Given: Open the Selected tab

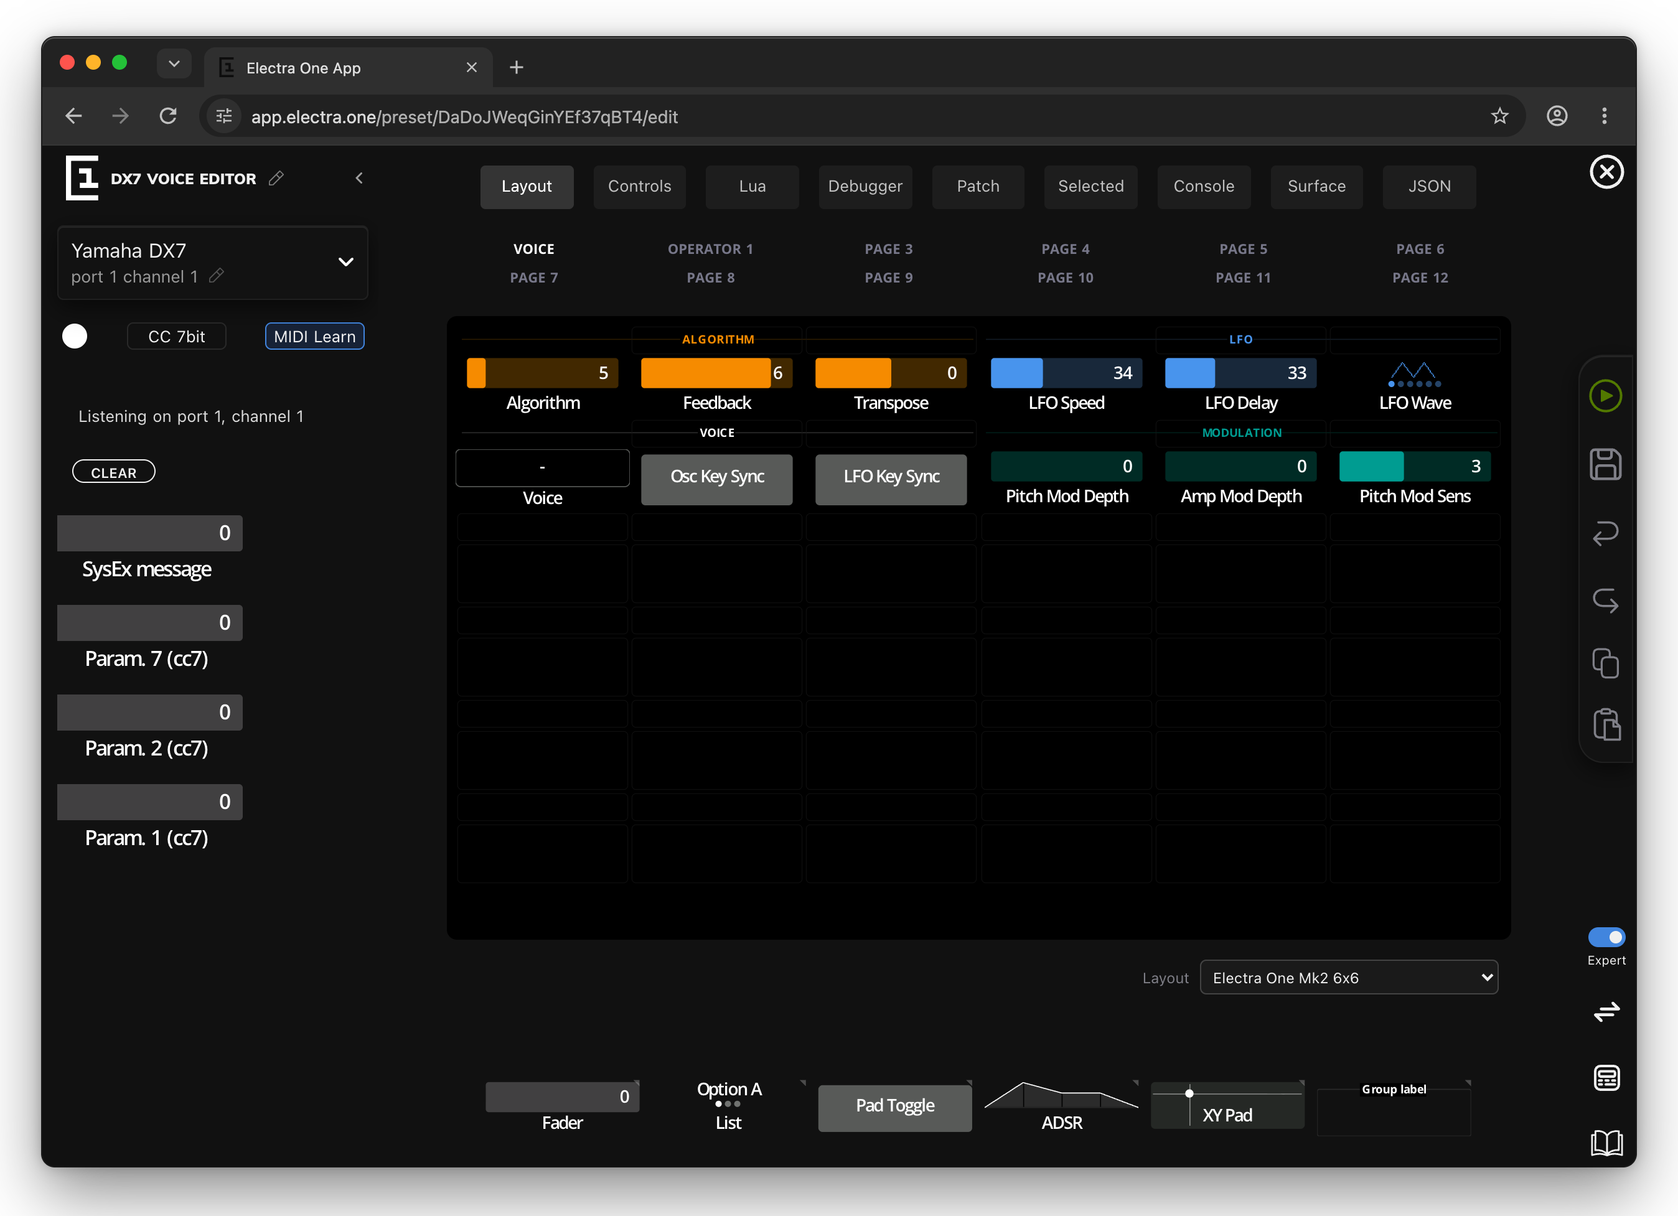Looking at the screenshot, I should pos(1091,187).
